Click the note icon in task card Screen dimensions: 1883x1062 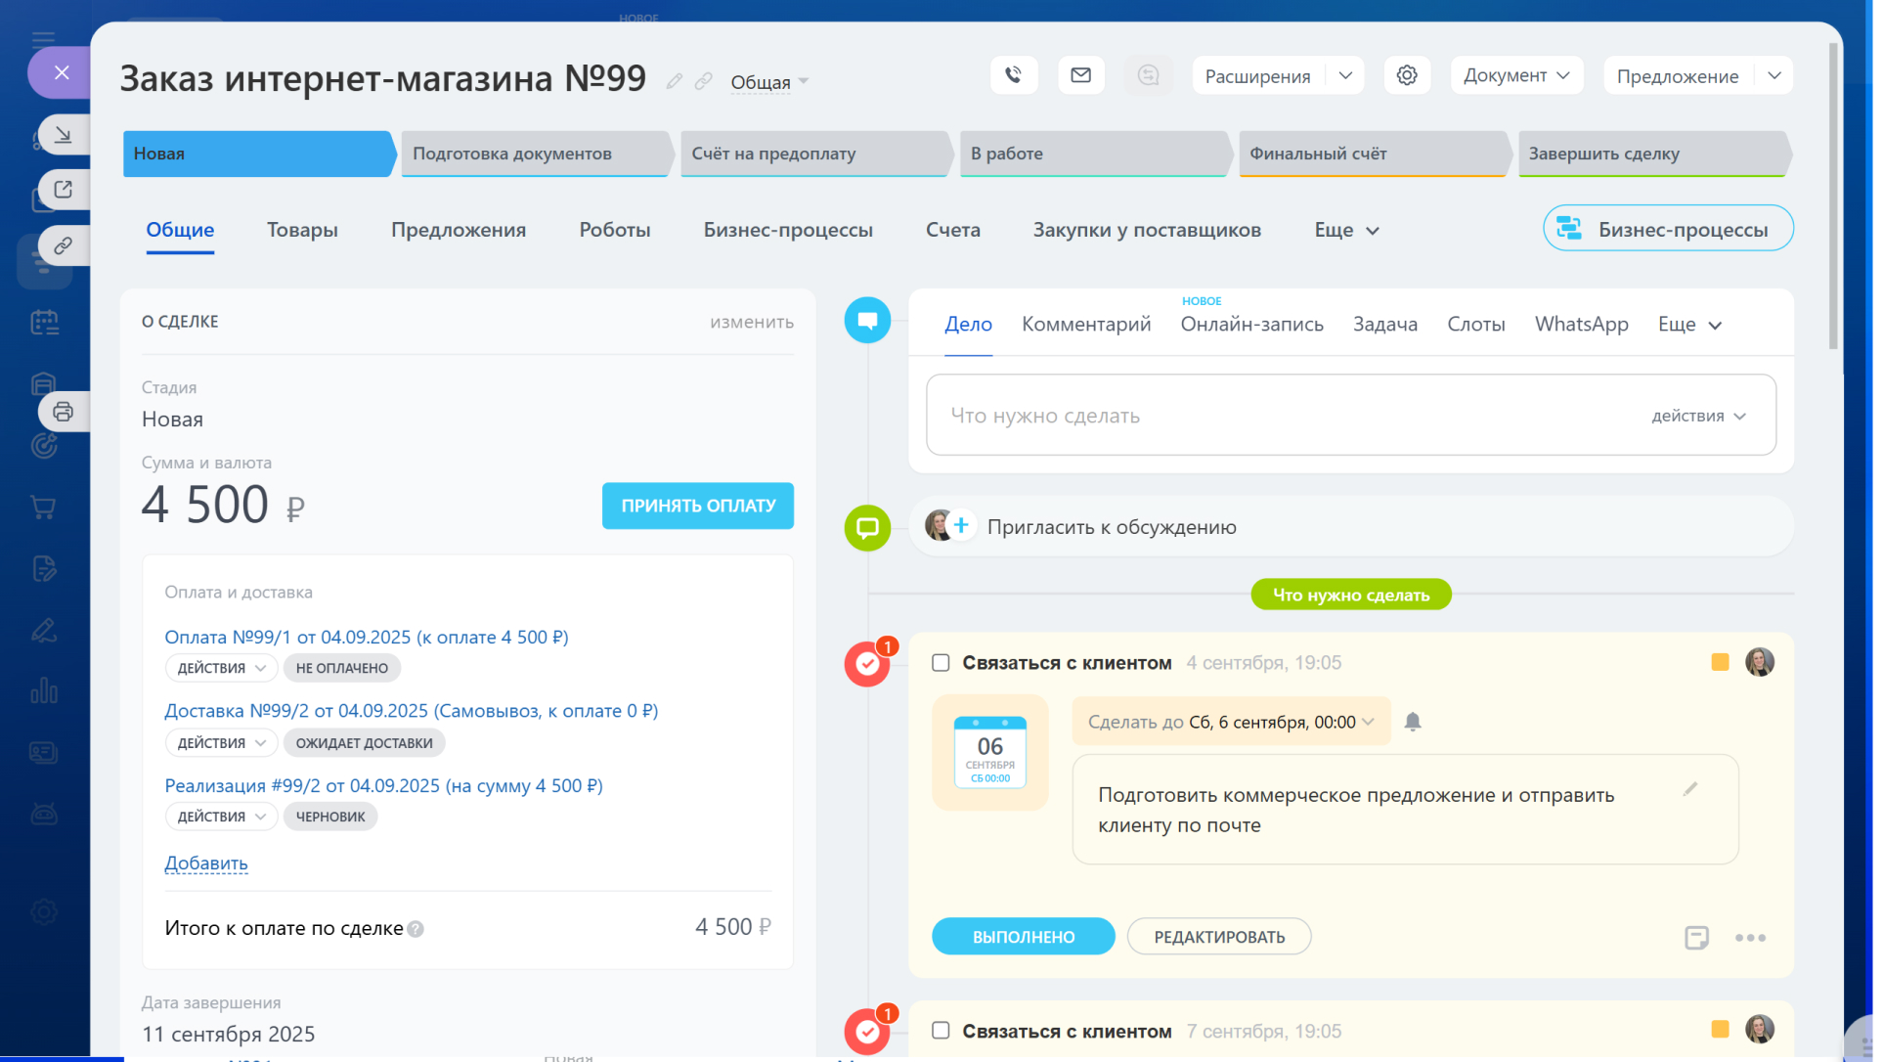point(1696,938)
